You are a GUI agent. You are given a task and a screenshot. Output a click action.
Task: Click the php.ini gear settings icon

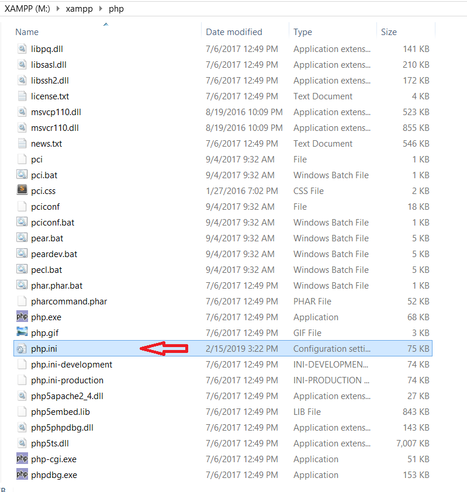(x=22, y=348)
